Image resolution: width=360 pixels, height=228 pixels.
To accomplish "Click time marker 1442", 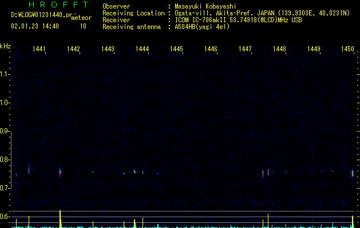I will point(73,48).
